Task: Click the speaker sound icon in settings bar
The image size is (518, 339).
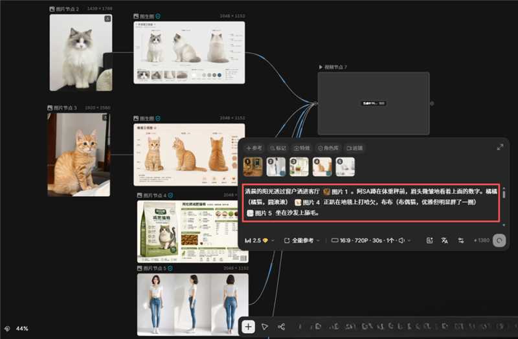Action: pyautogui.click(x=401, y=241)
